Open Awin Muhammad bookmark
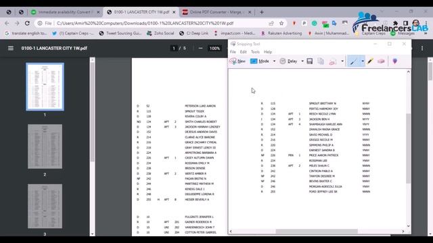 click(x=329, y=33)
